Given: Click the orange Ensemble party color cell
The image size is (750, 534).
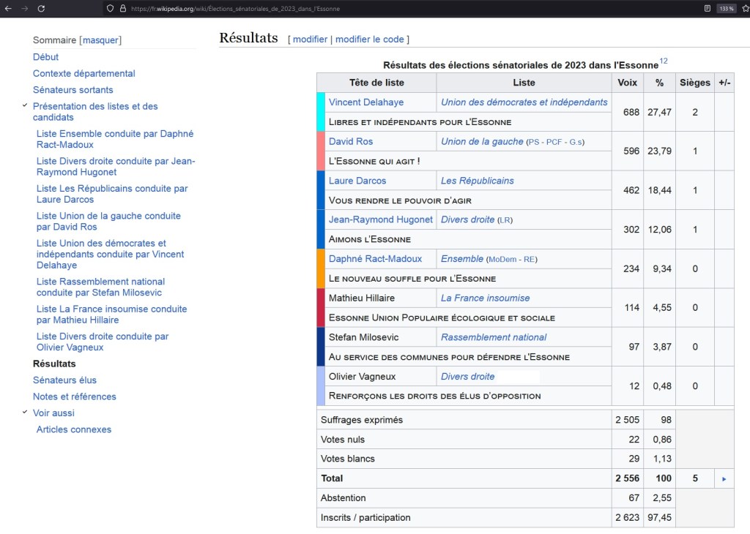Looking at the screenshot, I should tap(321, 268).
